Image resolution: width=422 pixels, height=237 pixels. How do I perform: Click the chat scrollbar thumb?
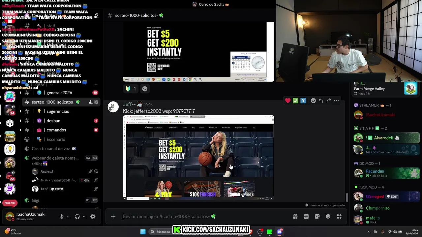[347, 197]
